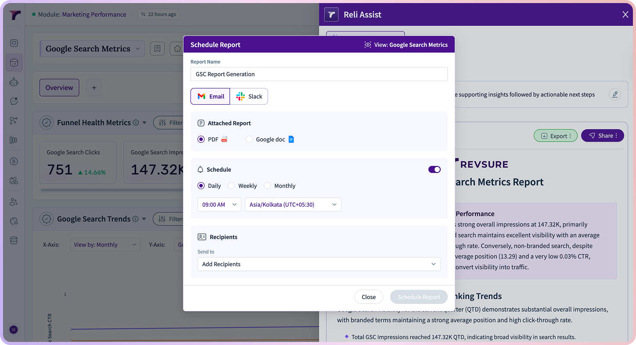Click the bookmark icon beside Google Search Metrics
636x345 pixels.
click(x=157, y=49)
